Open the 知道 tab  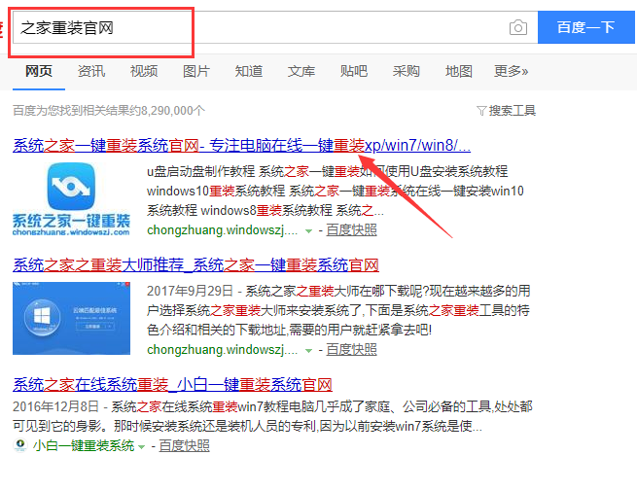click(249, 71)
